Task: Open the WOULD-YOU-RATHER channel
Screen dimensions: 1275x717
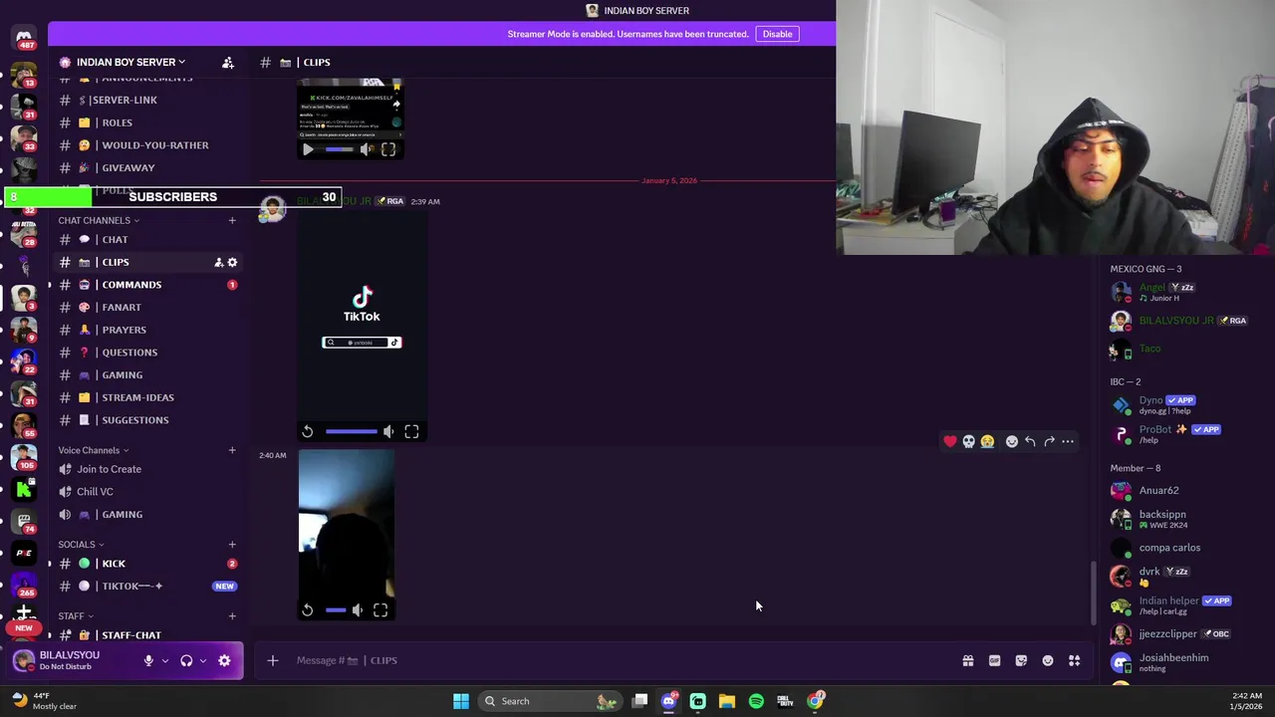Action: tap(146, 145)
